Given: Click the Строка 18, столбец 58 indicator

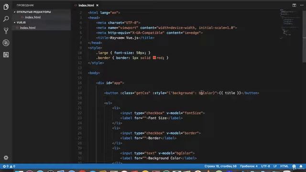Looking at the screenshot, I should (x=220, y=166).
